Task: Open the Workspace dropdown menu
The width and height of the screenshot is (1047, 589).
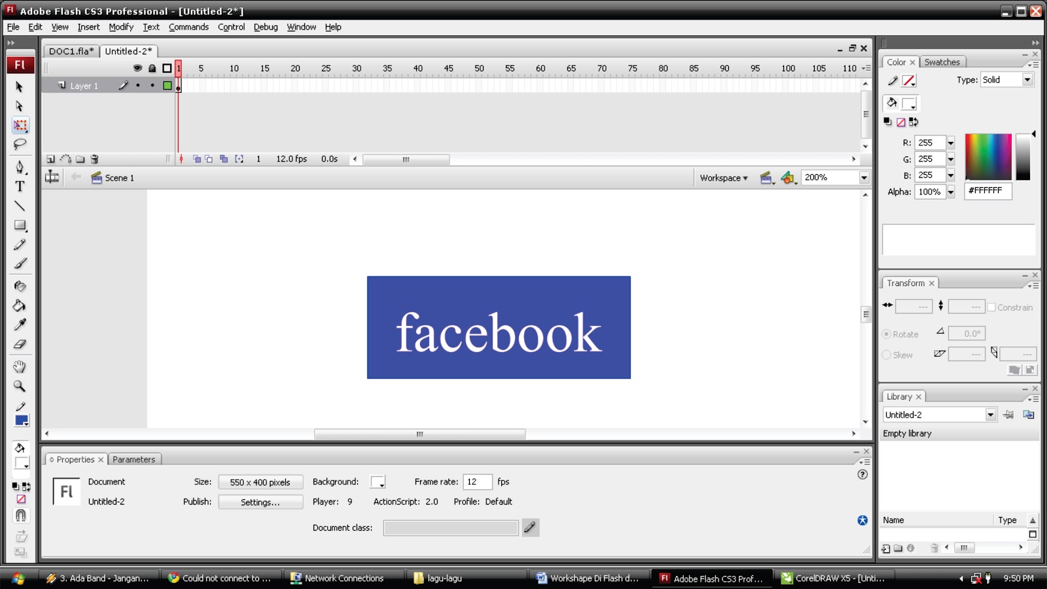Action: pyautogui.click(x=723, y=178)
